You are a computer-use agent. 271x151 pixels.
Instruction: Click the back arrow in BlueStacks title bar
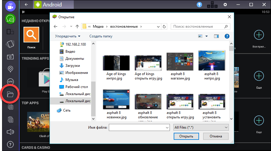click(26, 4)
